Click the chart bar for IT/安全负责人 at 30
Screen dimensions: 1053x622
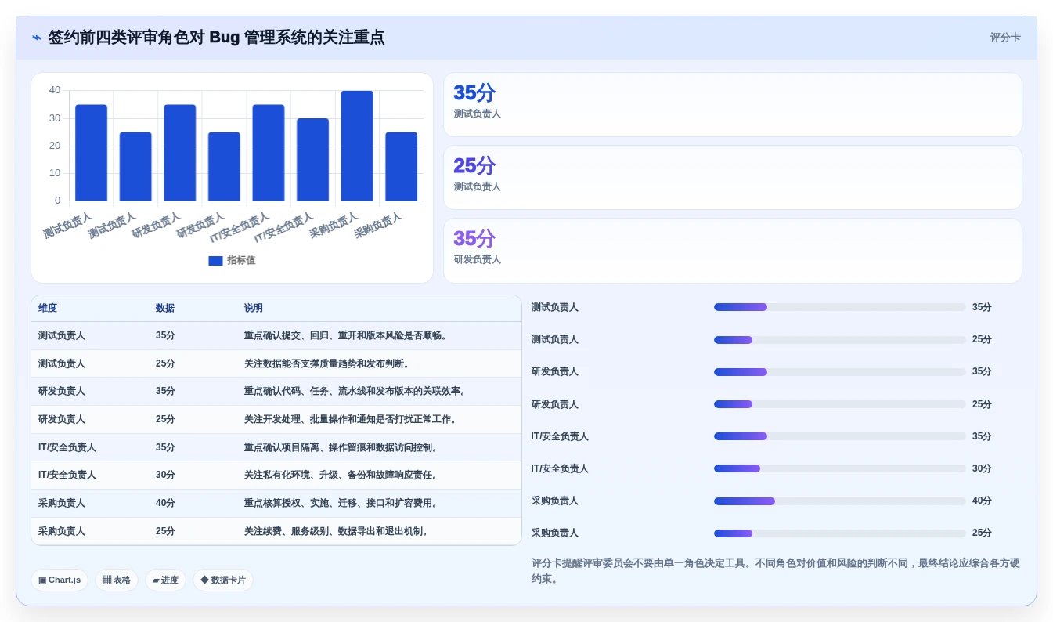(x=312, y=160)
